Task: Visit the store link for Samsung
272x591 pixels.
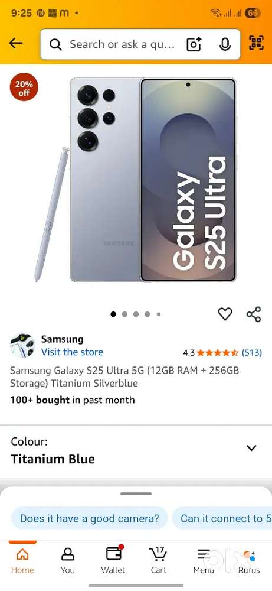Action: click(72, 352)
